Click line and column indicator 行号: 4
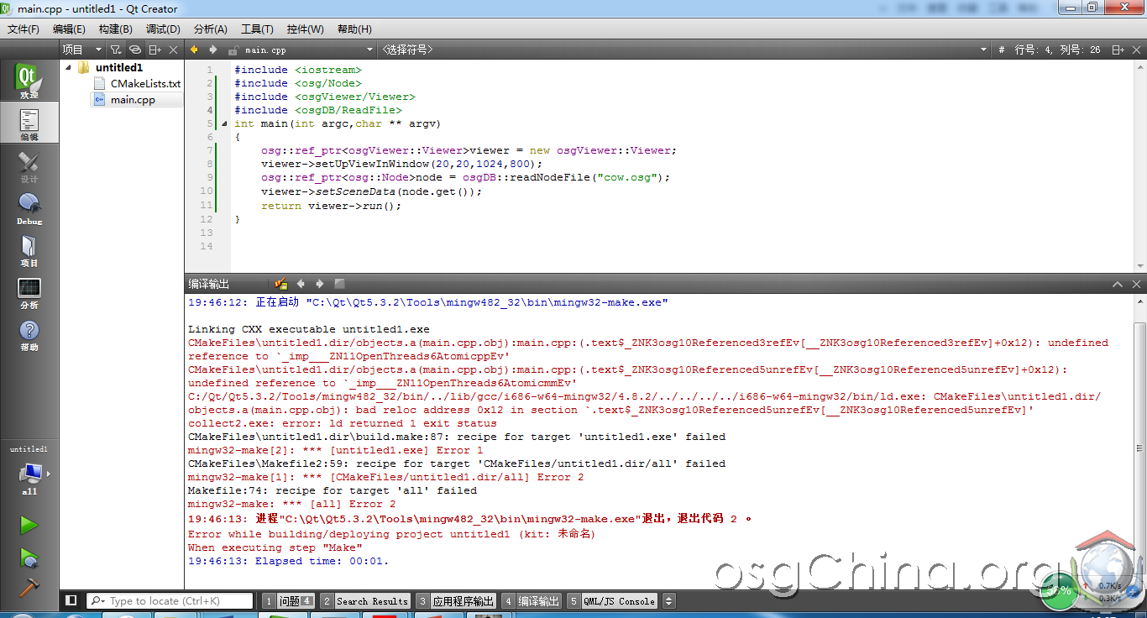 pos(1058,50)
